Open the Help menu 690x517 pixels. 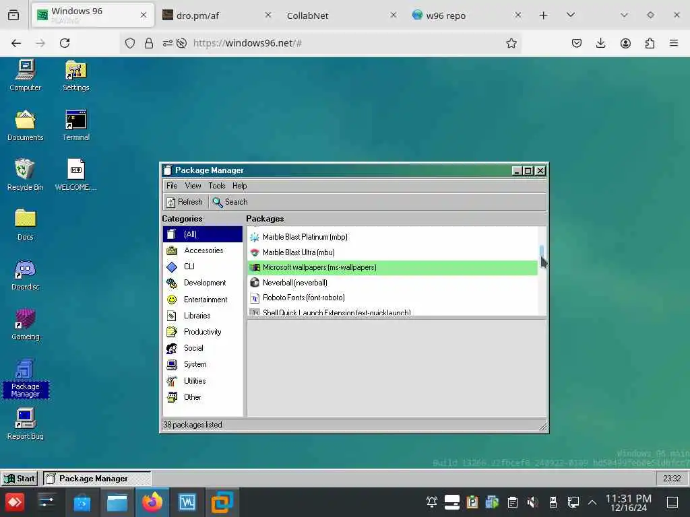239,186
